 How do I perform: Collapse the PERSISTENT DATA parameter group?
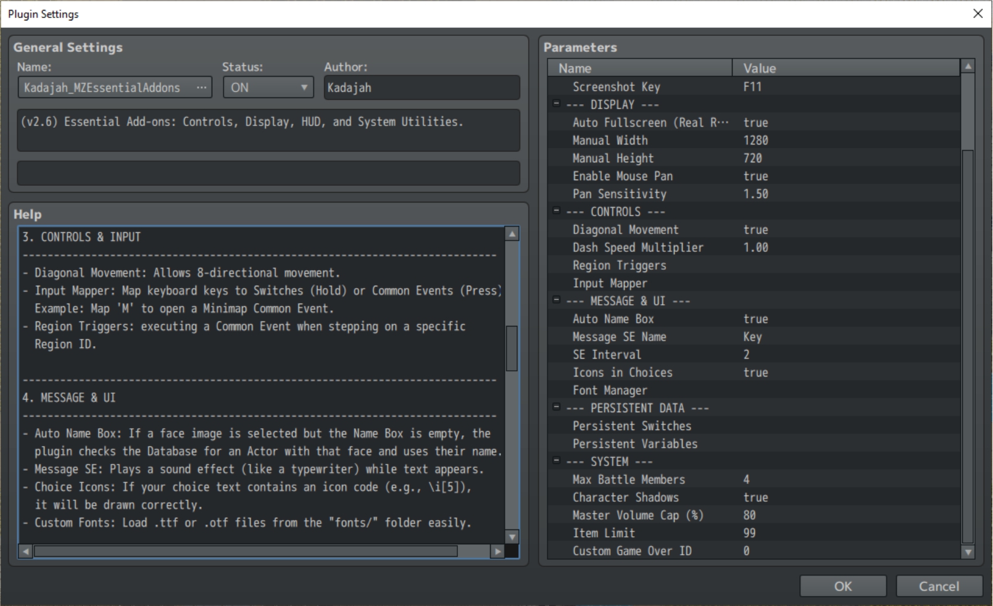point(556,407)
